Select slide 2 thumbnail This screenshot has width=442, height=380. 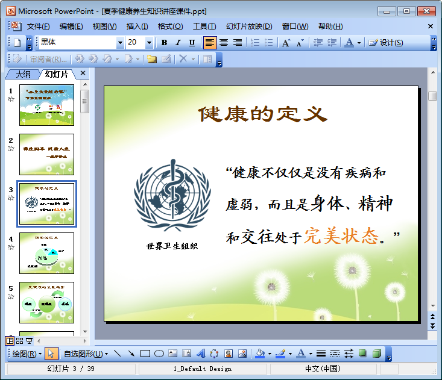click(47, 154)
